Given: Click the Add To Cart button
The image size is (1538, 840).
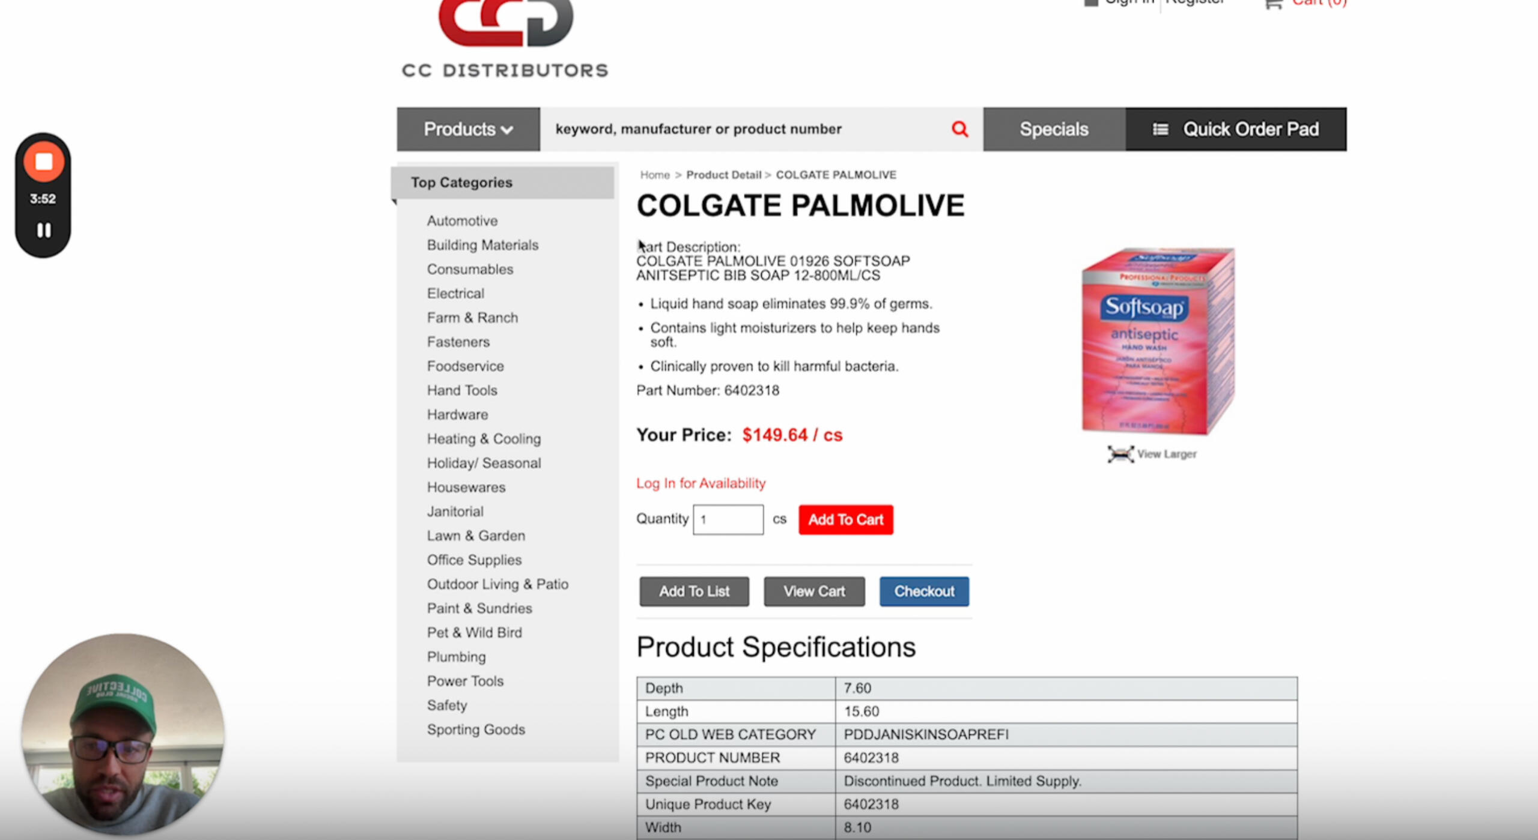Looking at the screenshot, I should [845, 519].
